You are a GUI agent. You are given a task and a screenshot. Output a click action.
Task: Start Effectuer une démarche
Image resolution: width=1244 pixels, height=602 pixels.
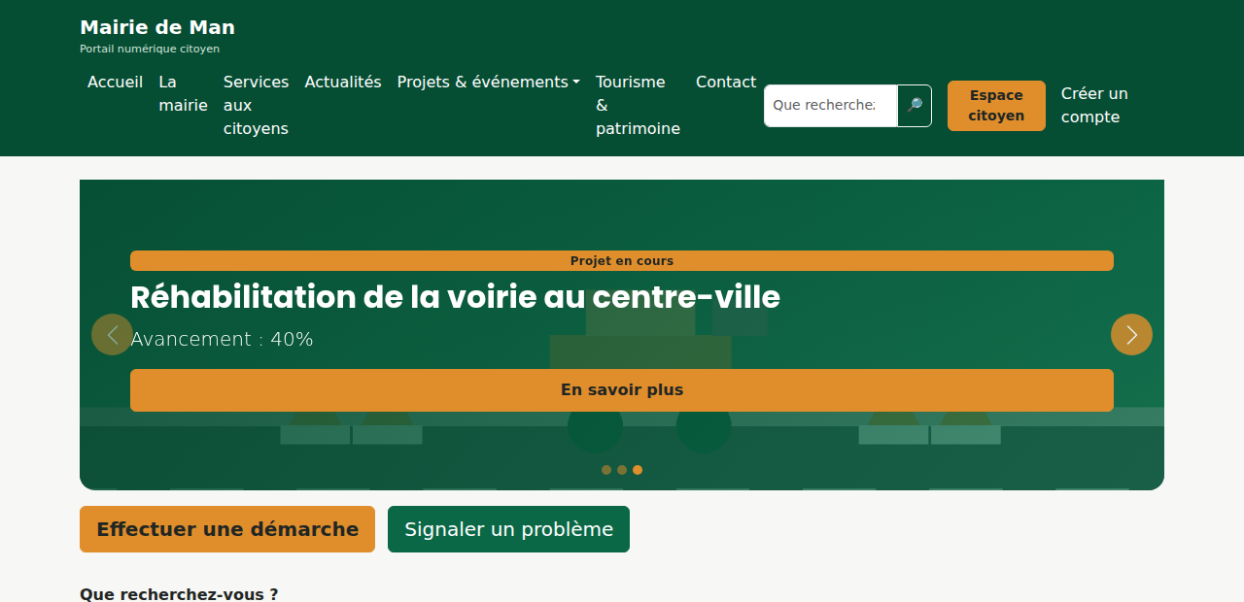[x=227, y=529]
